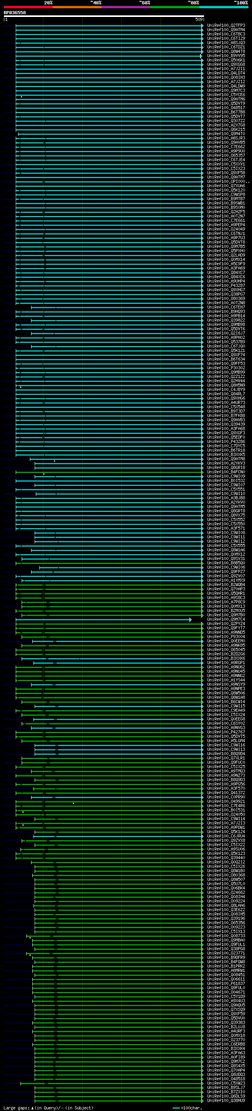This screenshot has width=252, height=1111.
Task: Select the UniRef100_O48517 hit label
Action: 226,108
